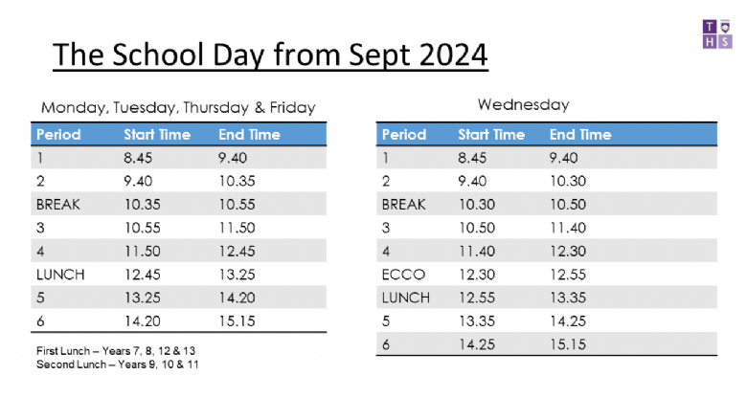747x420 pixels.
Task: Click the 14.25 start time for Wednesday period 6
Action: (x=476, y=344)
